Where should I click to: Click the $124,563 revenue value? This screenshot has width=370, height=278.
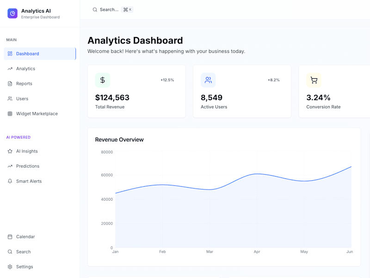click(x=112, y=98)
